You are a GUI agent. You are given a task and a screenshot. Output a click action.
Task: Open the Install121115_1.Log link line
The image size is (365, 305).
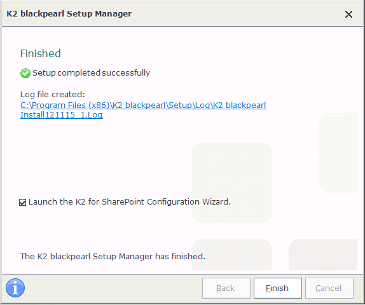[x=62, y=115]
